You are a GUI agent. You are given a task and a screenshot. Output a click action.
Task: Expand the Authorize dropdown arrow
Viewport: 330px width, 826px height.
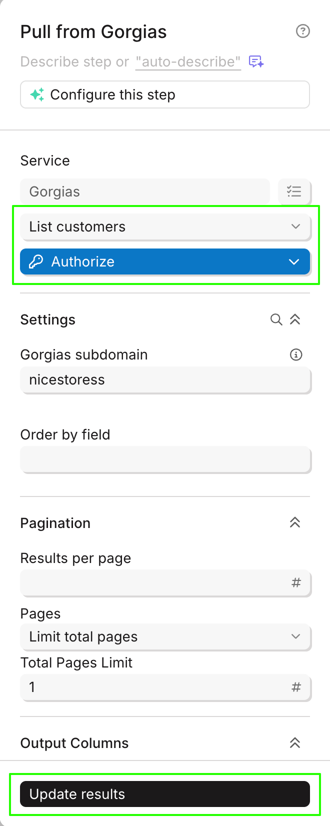click(294, 261)
